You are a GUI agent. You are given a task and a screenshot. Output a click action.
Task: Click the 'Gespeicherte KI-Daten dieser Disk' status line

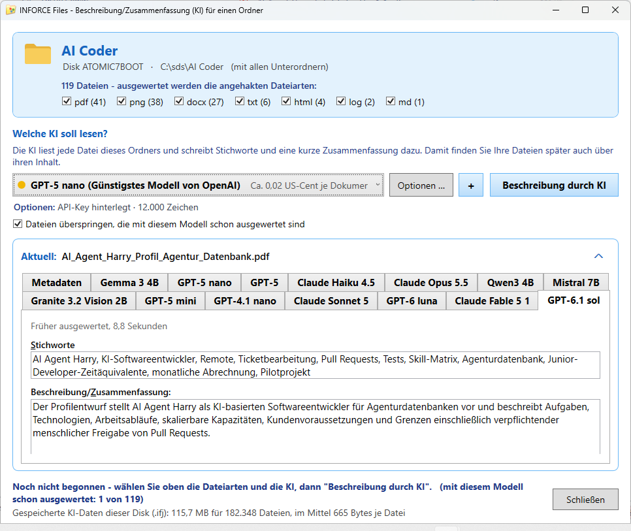[209, 513]
